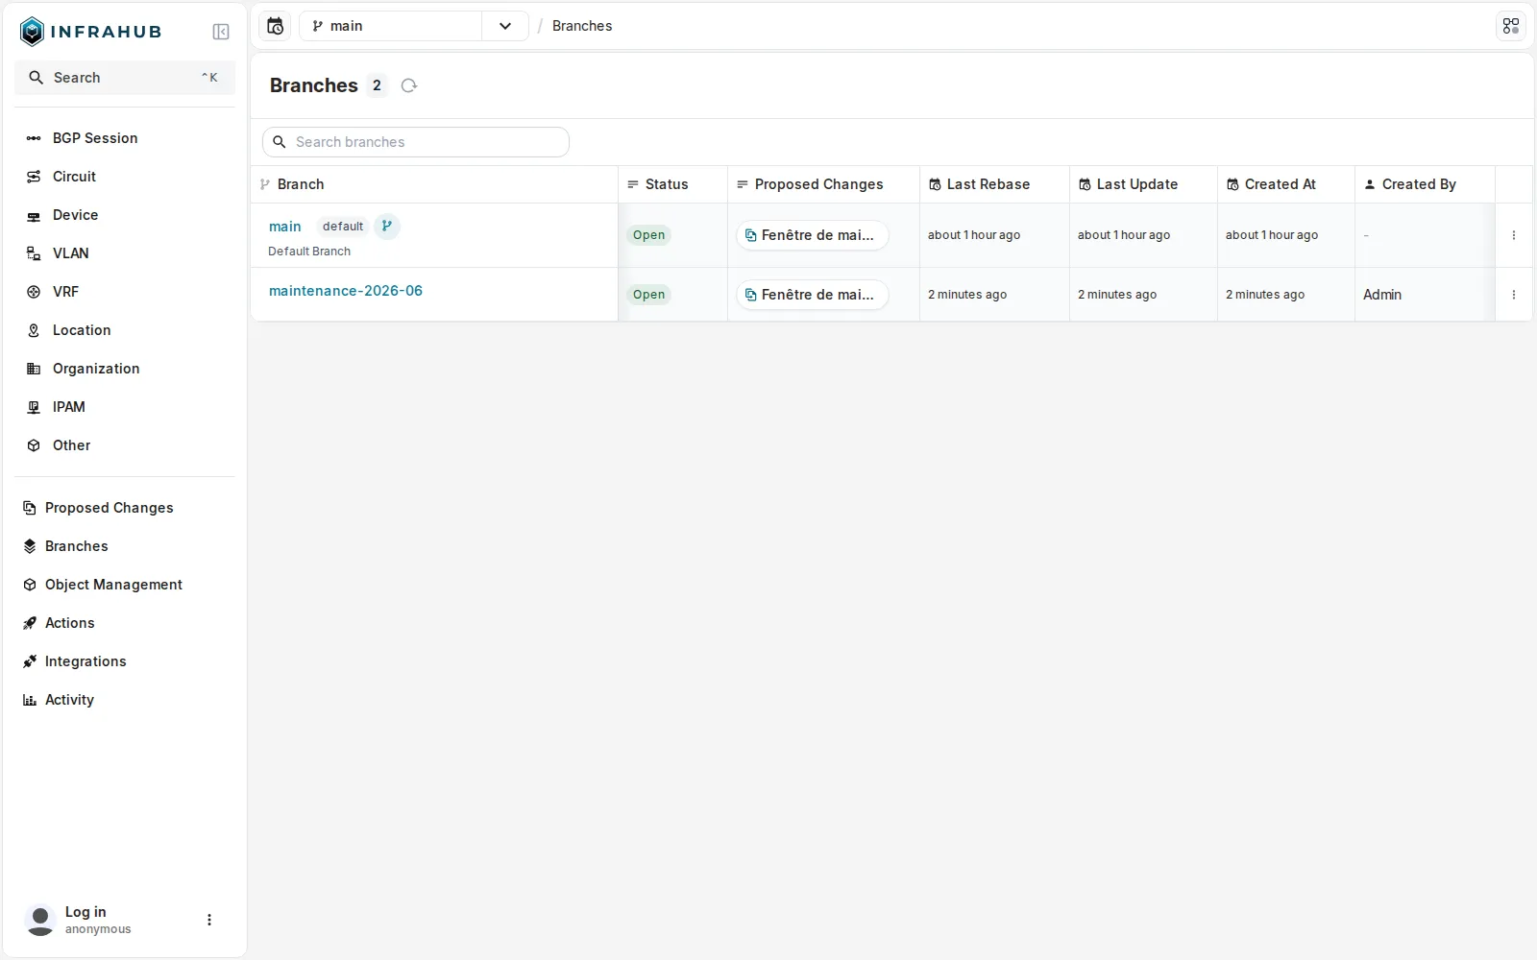Open row actions for maintenance-2026-06
This screenshot has height=960, width=1537.
point(1514,295)
